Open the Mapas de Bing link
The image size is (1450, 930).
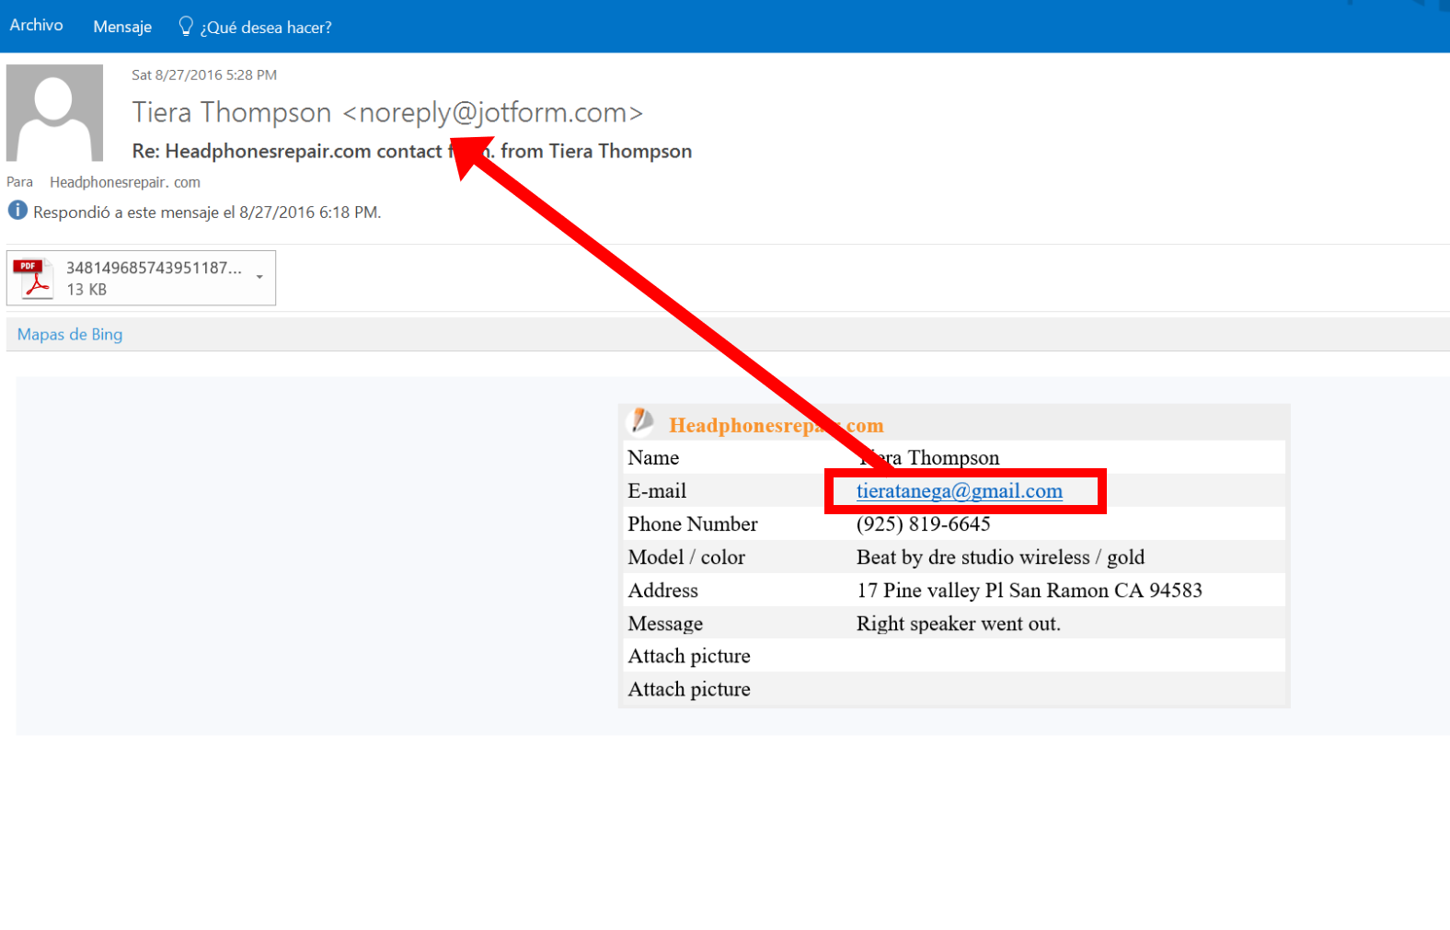[70, 335]
